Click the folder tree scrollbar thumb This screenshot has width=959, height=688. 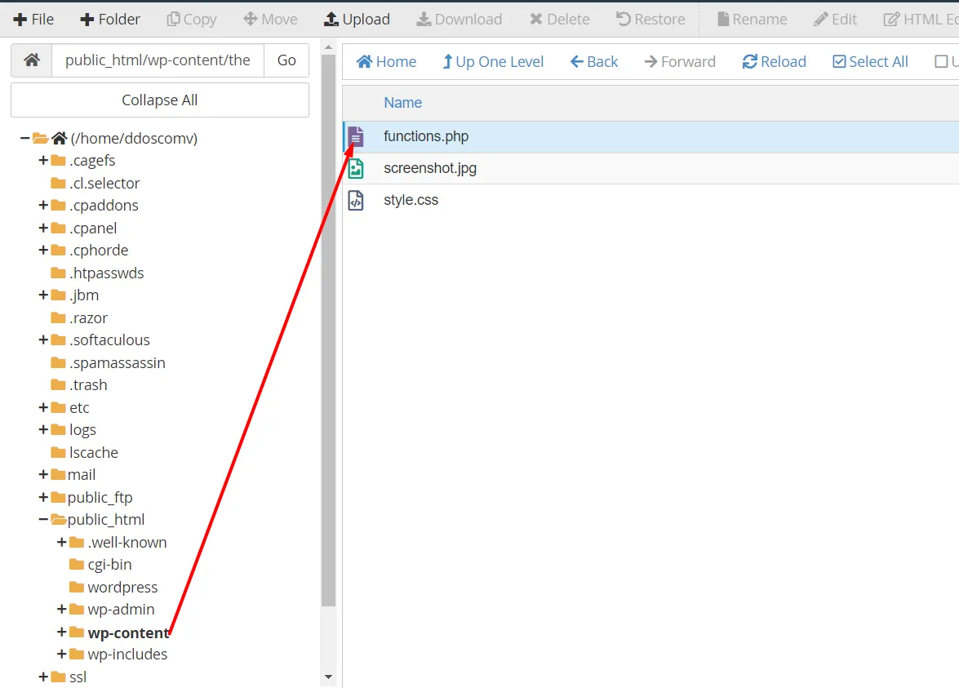(x=328, y=331)
